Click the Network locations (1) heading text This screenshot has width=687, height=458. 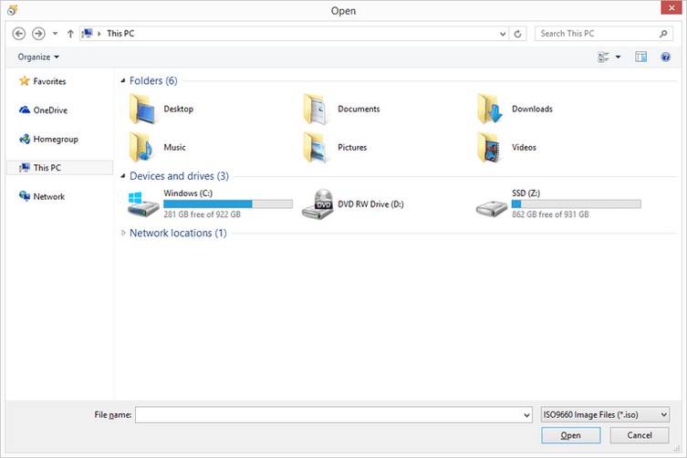click(178, 233)
